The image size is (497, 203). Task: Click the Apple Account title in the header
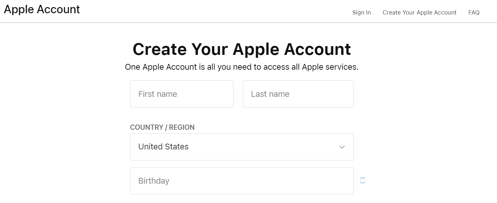42,9
